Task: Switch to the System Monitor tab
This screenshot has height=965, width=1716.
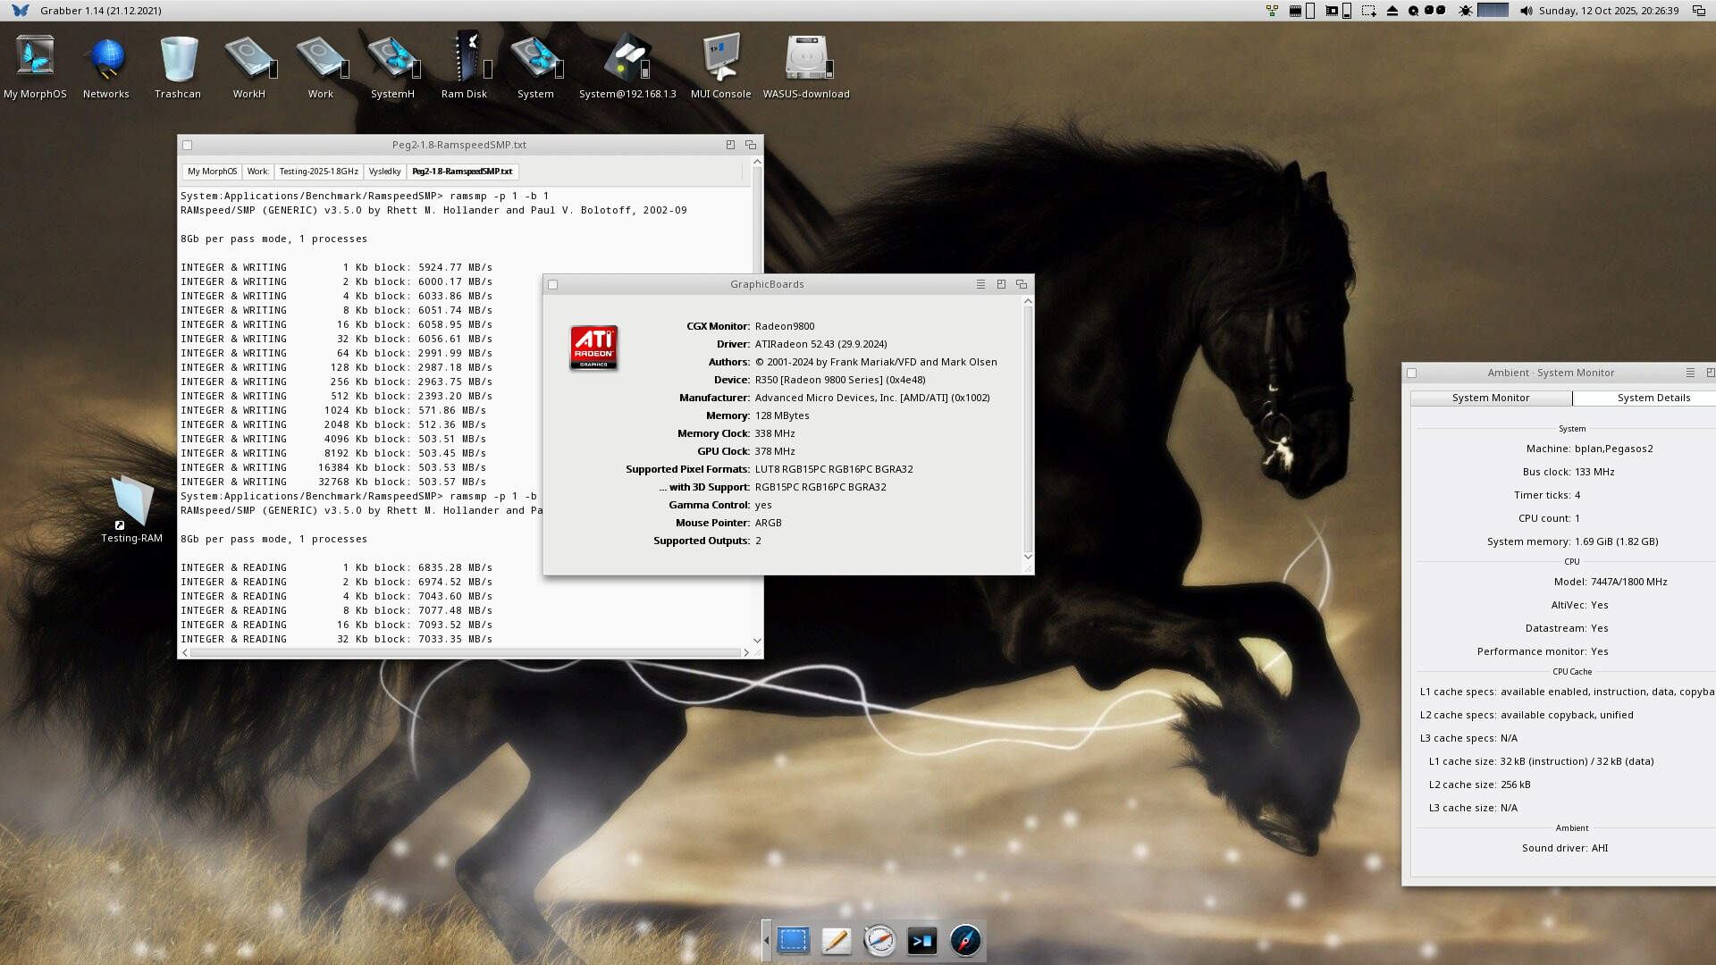Action: pos(1490,398)
